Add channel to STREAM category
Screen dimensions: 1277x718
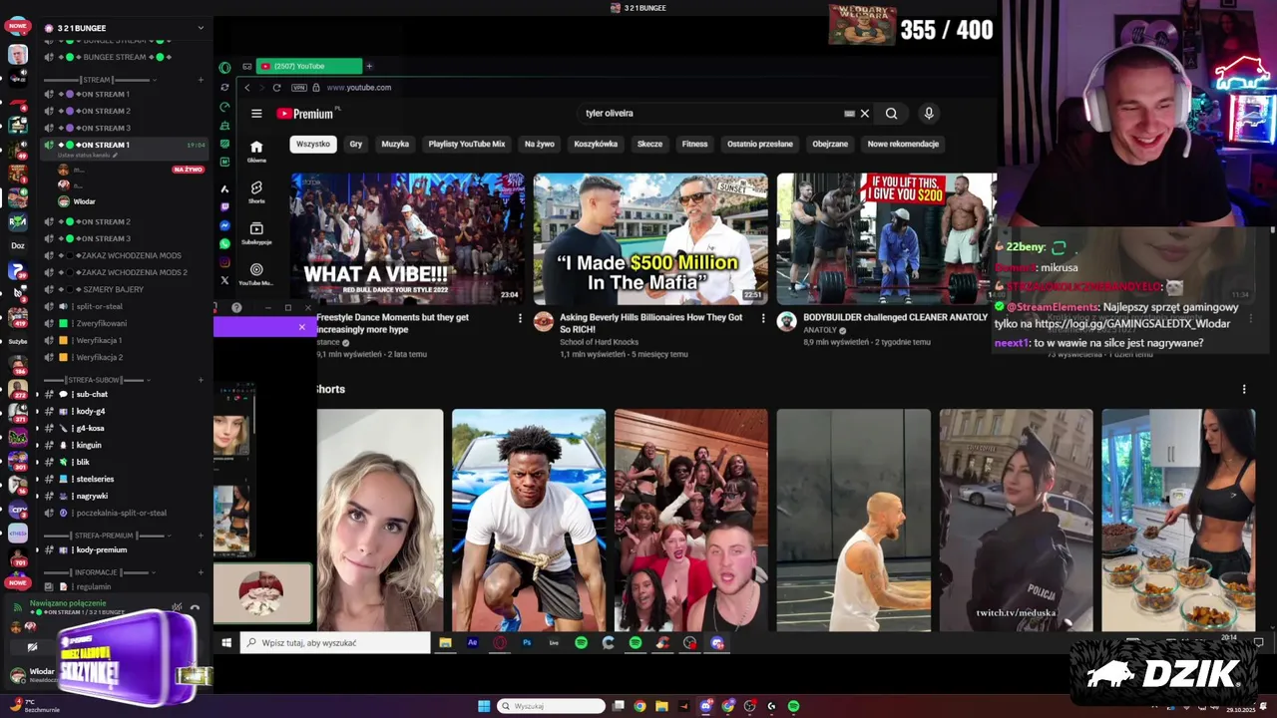(201, 80)
